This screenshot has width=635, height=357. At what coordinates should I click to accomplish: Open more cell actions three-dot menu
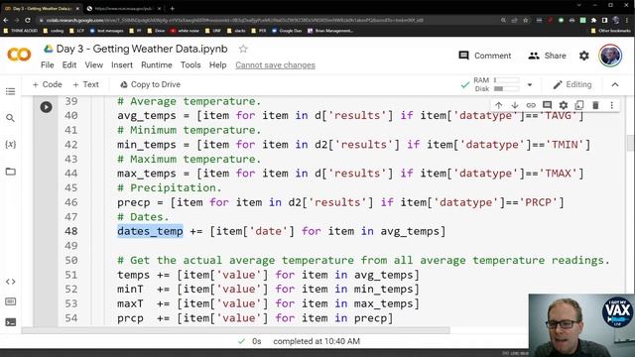[611, 105]
